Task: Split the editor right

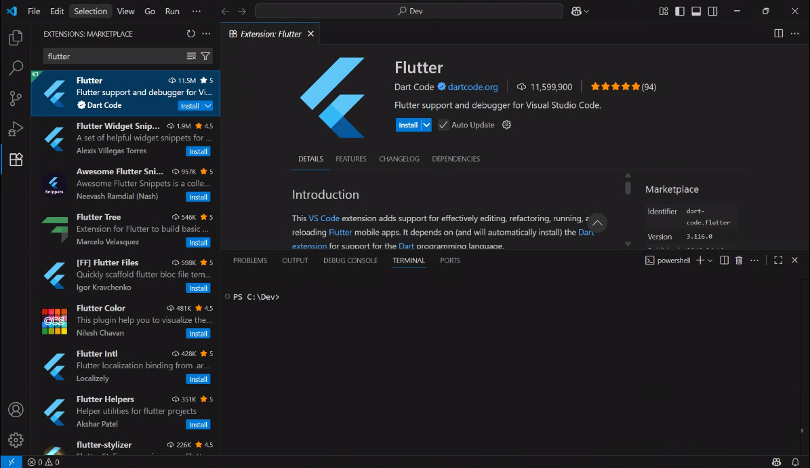Action: pyautogui.click(x=779, y=34)
